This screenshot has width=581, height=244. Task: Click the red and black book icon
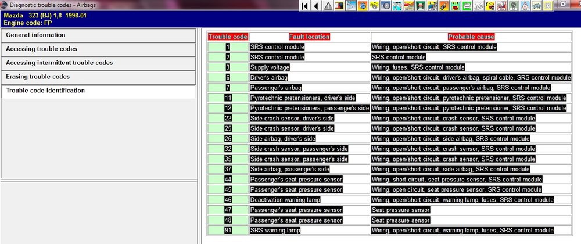coord(340,6)
